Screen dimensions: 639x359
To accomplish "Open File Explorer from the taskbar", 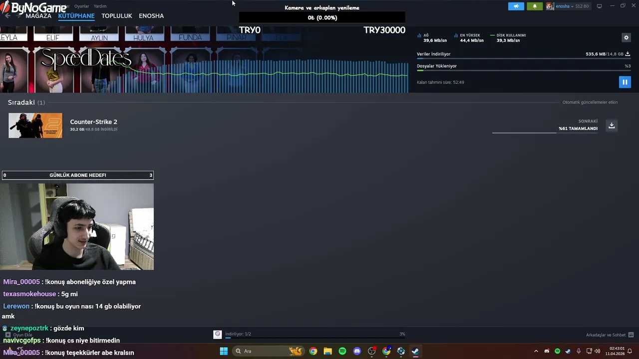I will click(x=327, y=351).
